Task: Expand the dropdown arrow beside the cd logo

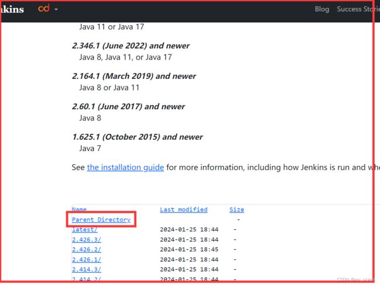Action: tap(56, 9)
